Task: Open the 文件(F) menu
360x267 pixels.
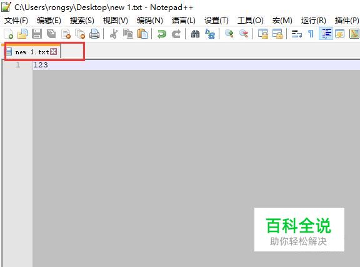Action: click(x=16, y=21)
